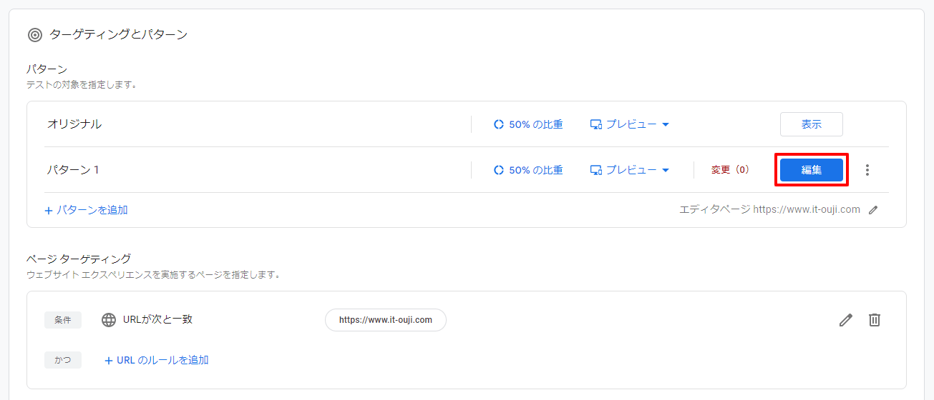934x400 pixels.
Task: Click + パターンを追加 to add a pattern
Action: coord(86,210)
